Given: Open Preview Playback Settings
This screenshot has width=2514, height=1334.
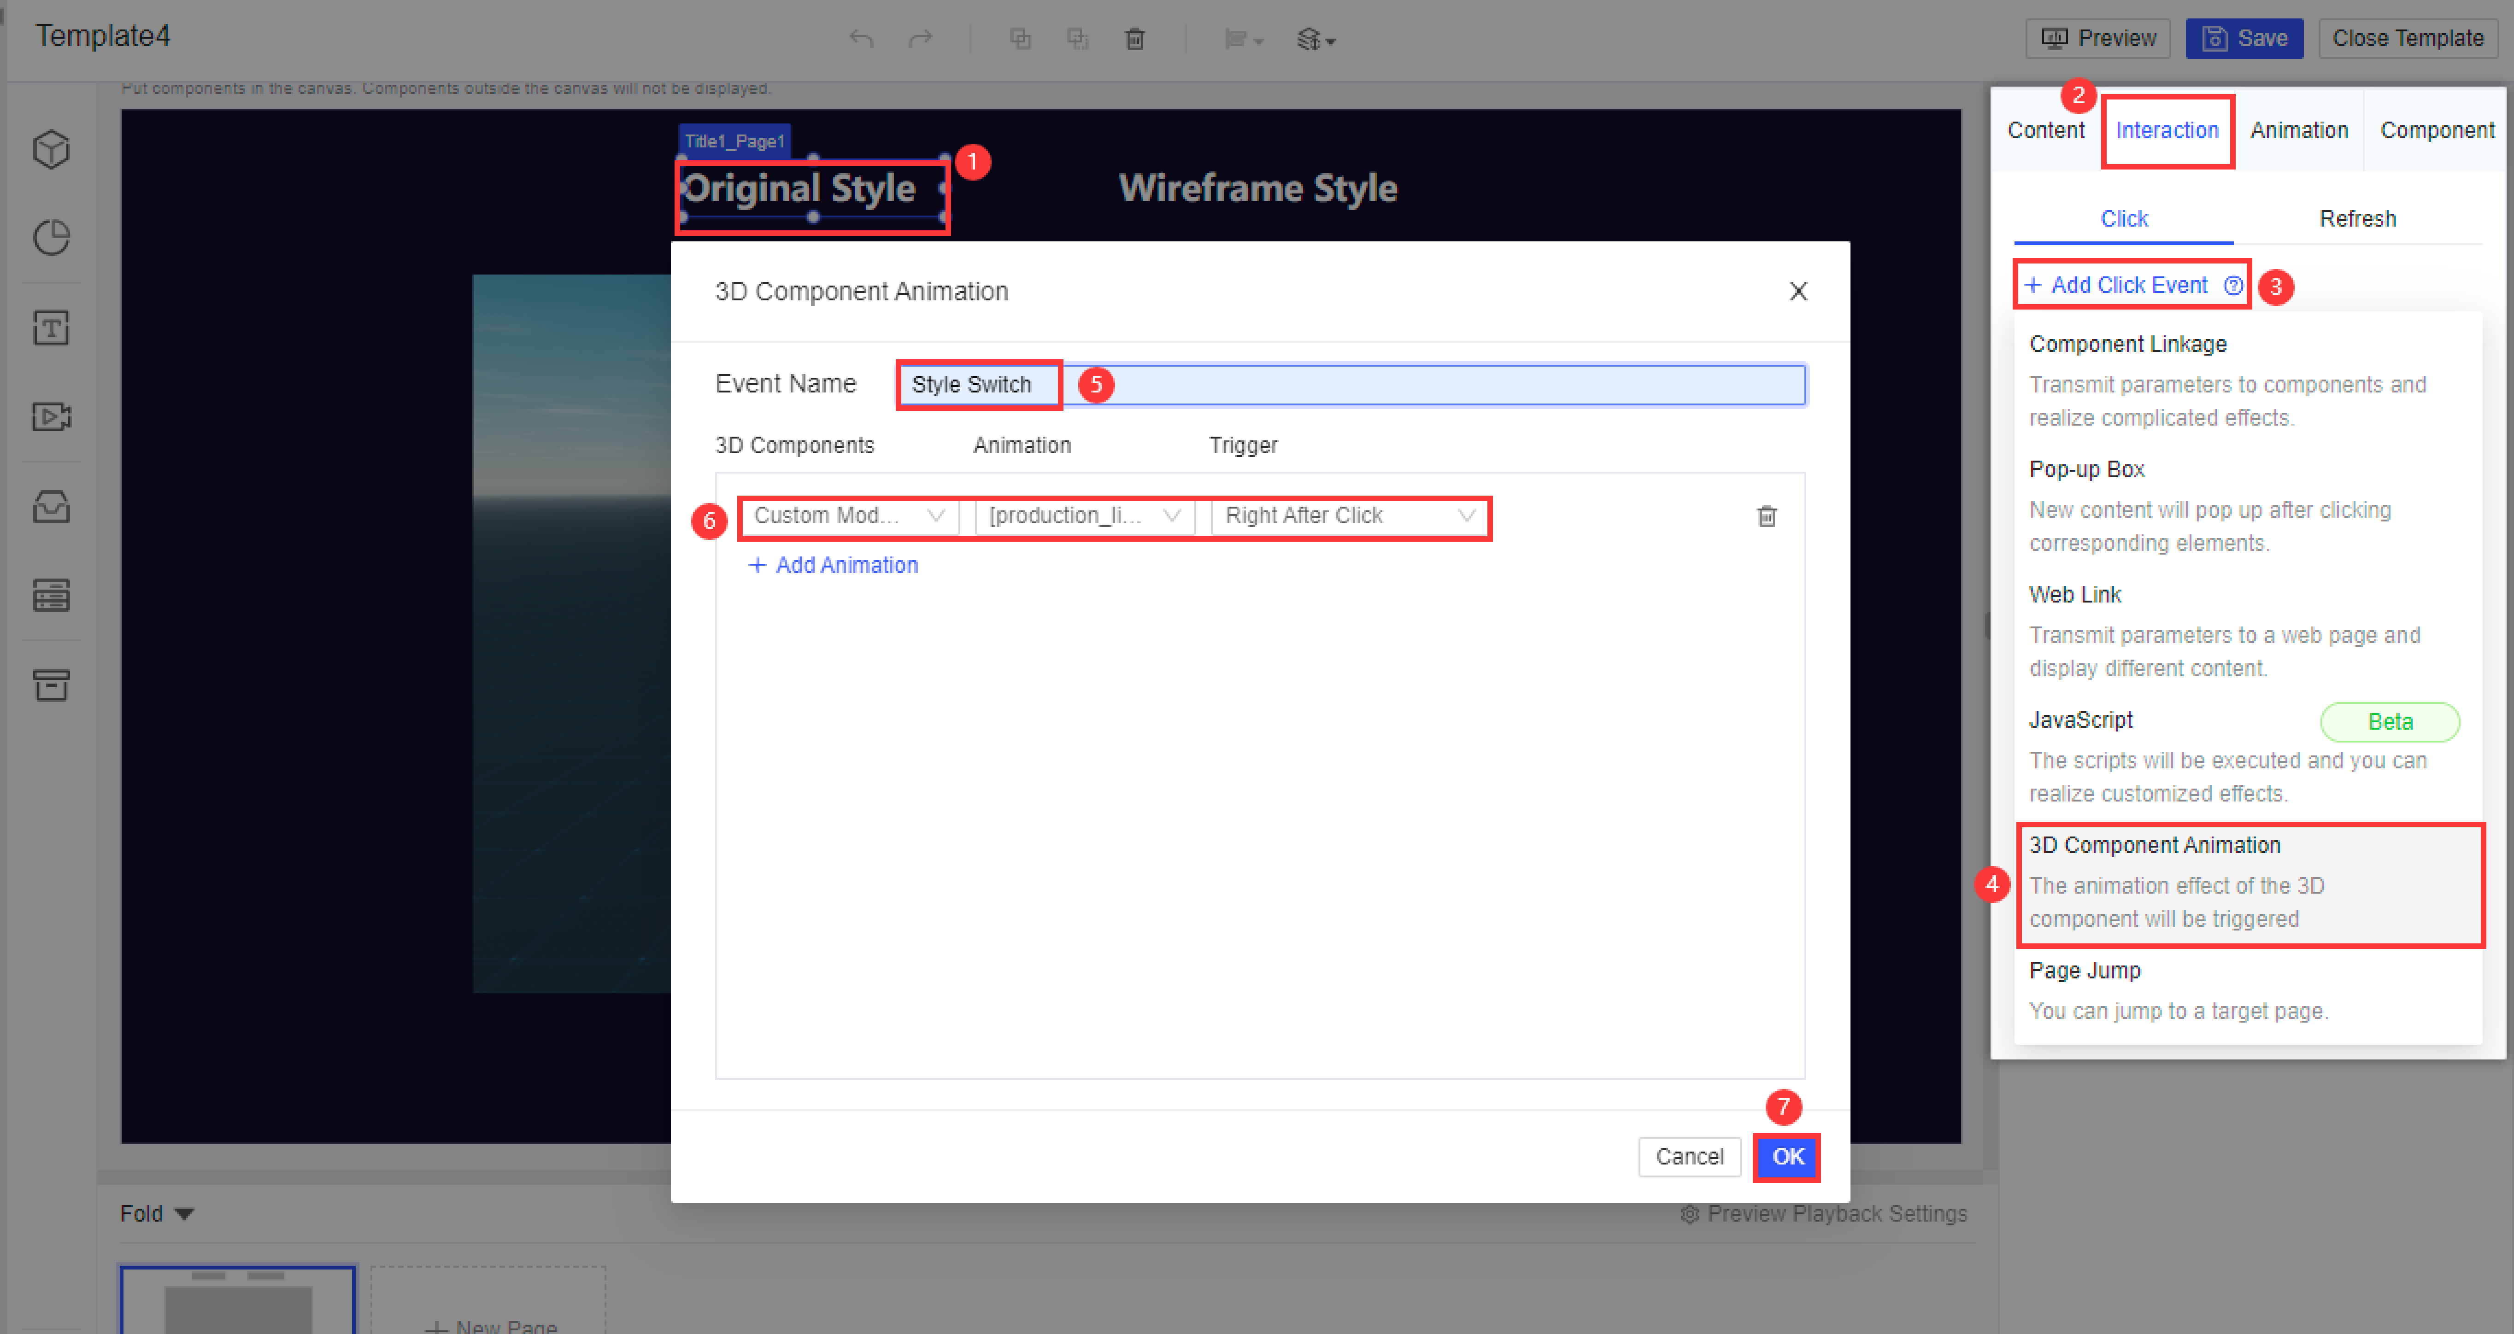Looking at the screenshot, I should [x=1823, y=1214].
